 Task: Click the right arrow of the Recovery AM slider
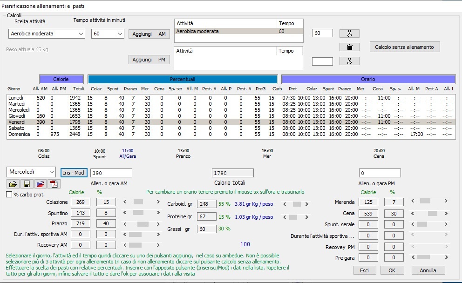click(158, 245)
